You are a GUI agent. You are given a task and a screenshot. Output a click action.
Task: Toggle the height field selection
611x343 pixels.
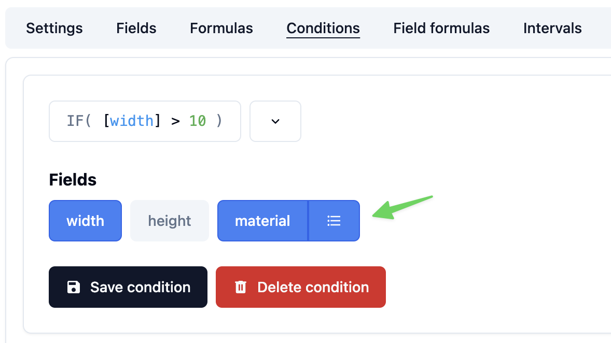point(169,221)
